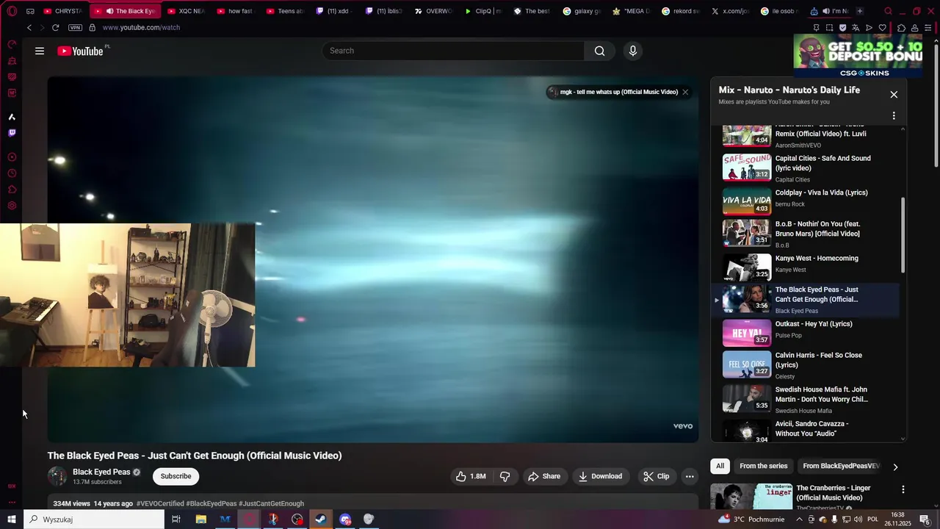Click the Wyszukaj taskbar search box

click(x=94, y=519)
